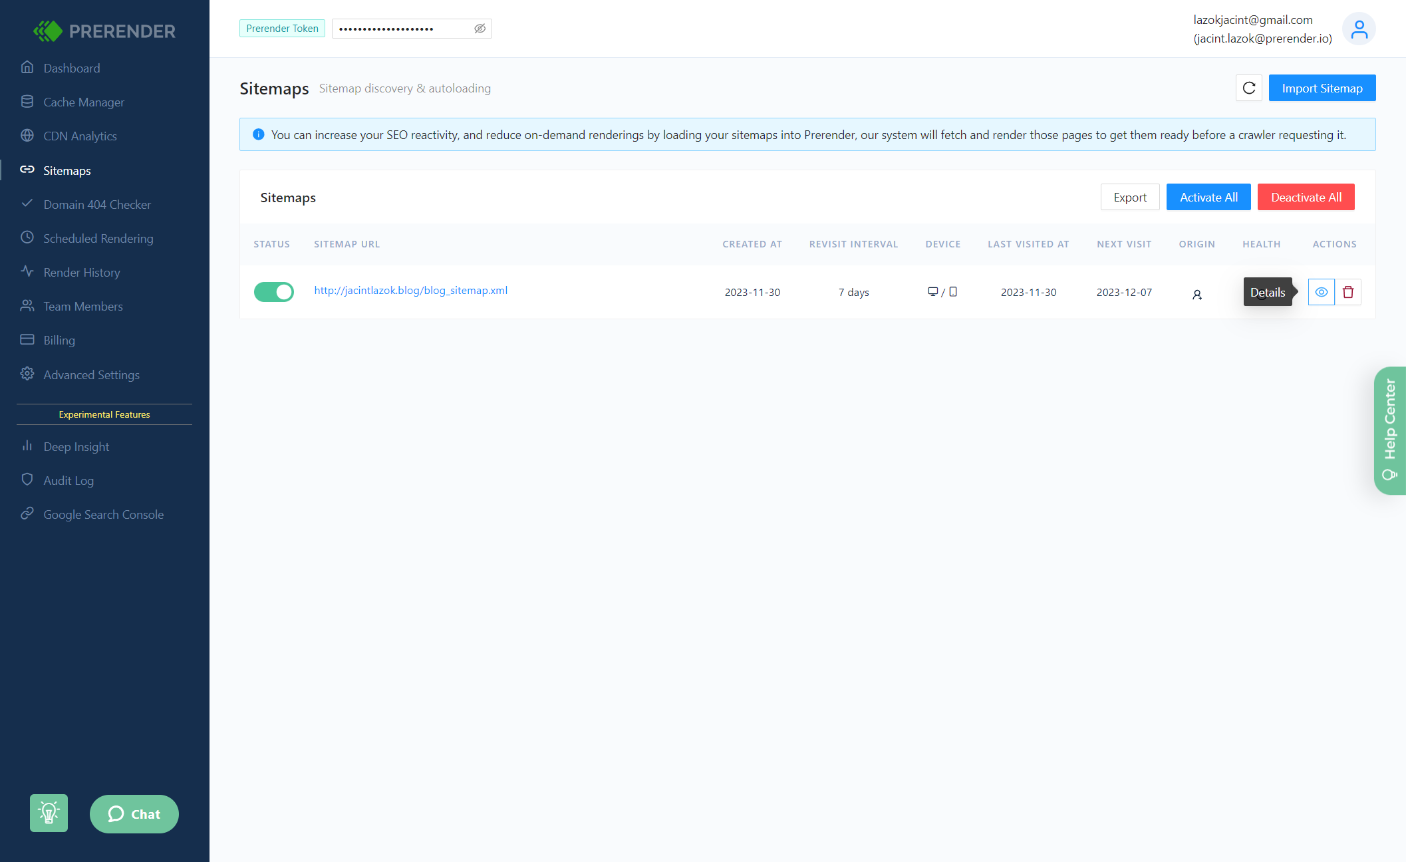Click the Sitemap URL column header
The image size is (1406, 862).
pos(347,244)
